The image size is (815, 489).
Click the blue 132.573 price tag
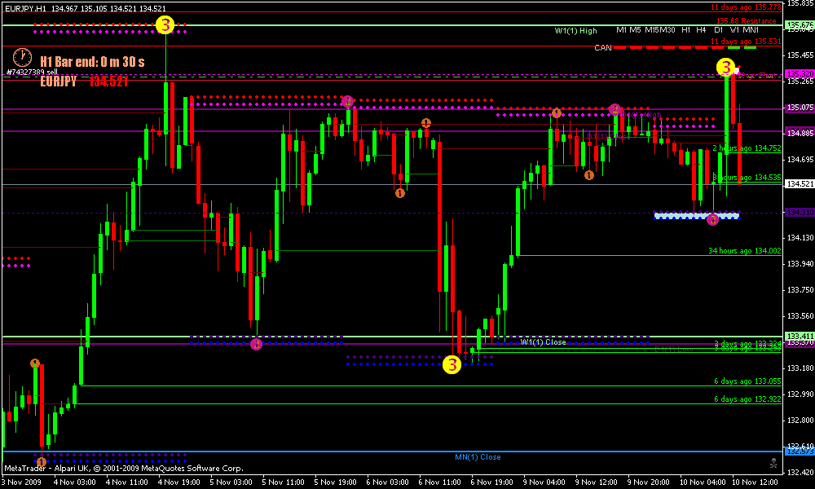(x=800, y=452)
